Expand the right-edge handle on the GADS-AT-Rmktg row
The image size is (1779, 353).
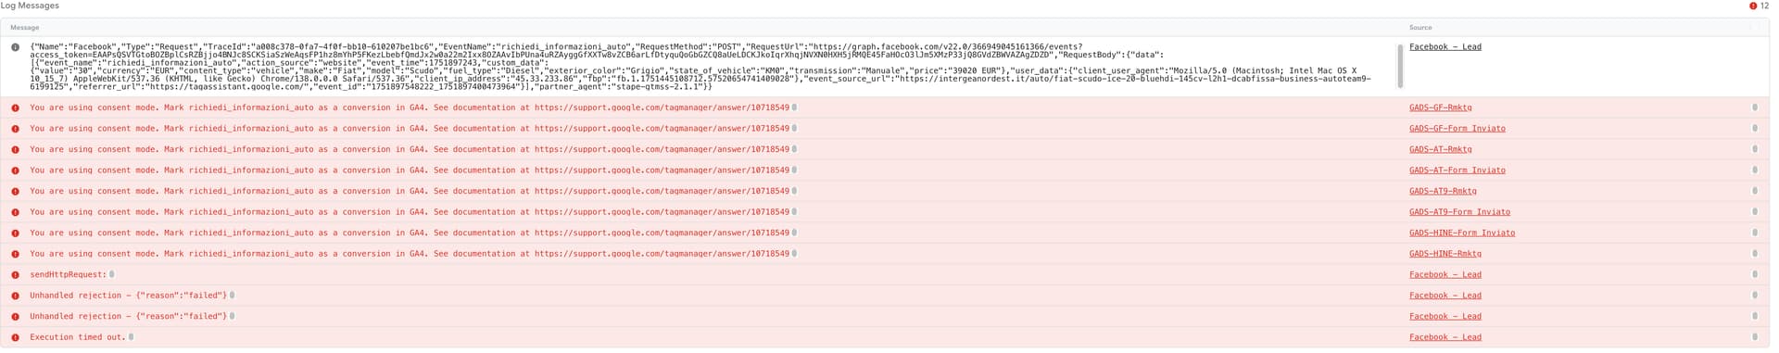tap(1755, 149)
